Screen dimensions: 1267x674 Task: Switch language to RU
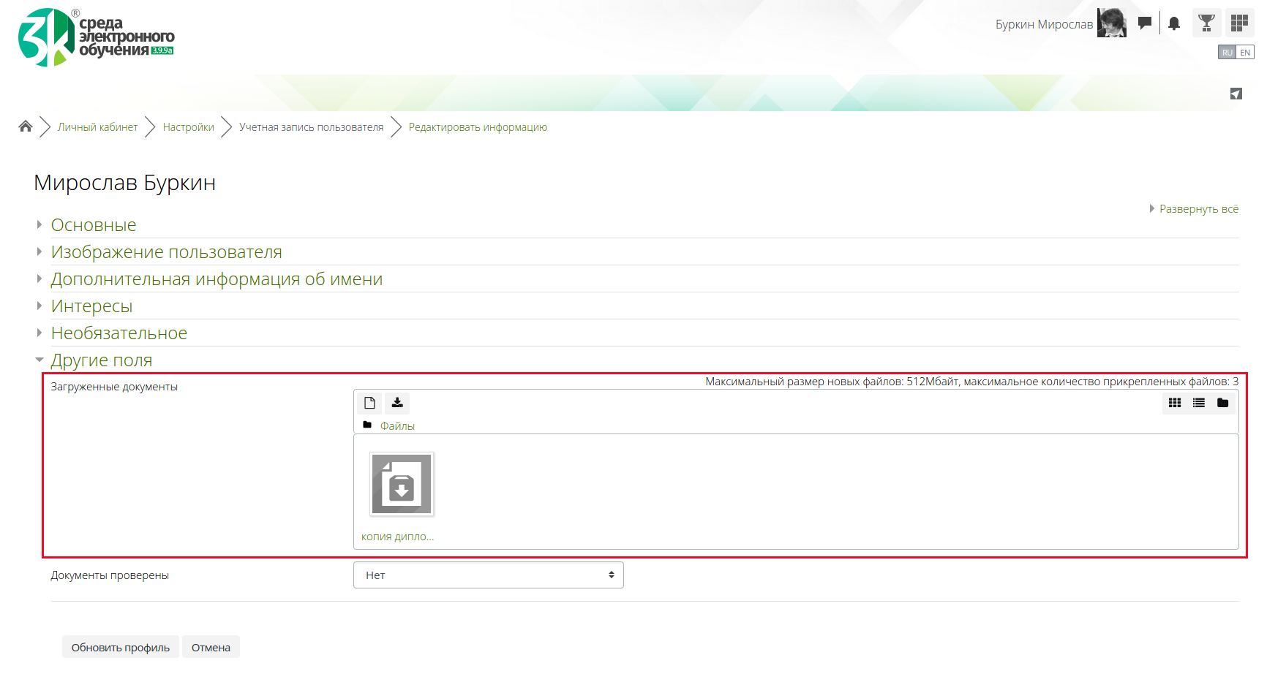[1227, 53]
